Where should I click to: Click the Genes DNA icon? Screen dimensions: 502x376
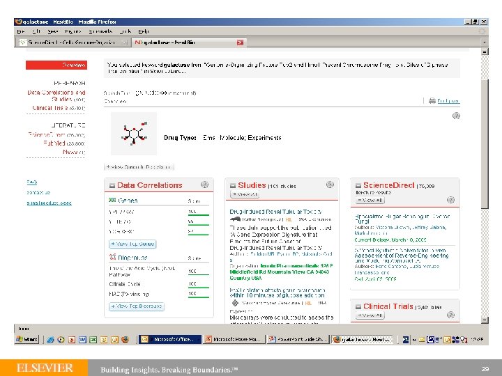(112, 200)
